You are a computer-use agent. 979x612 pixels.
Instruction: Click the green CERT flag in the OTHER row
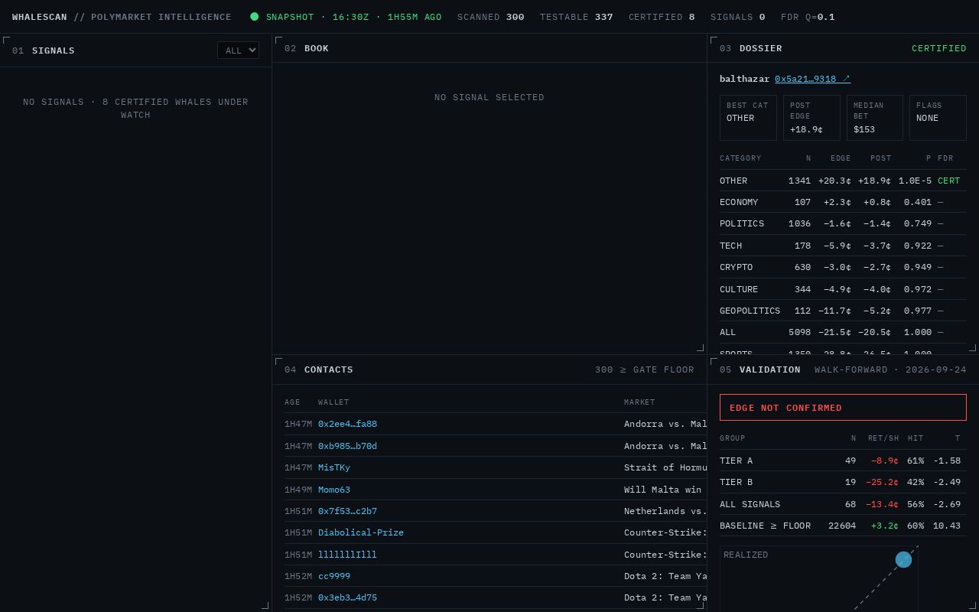coord(948,181)
